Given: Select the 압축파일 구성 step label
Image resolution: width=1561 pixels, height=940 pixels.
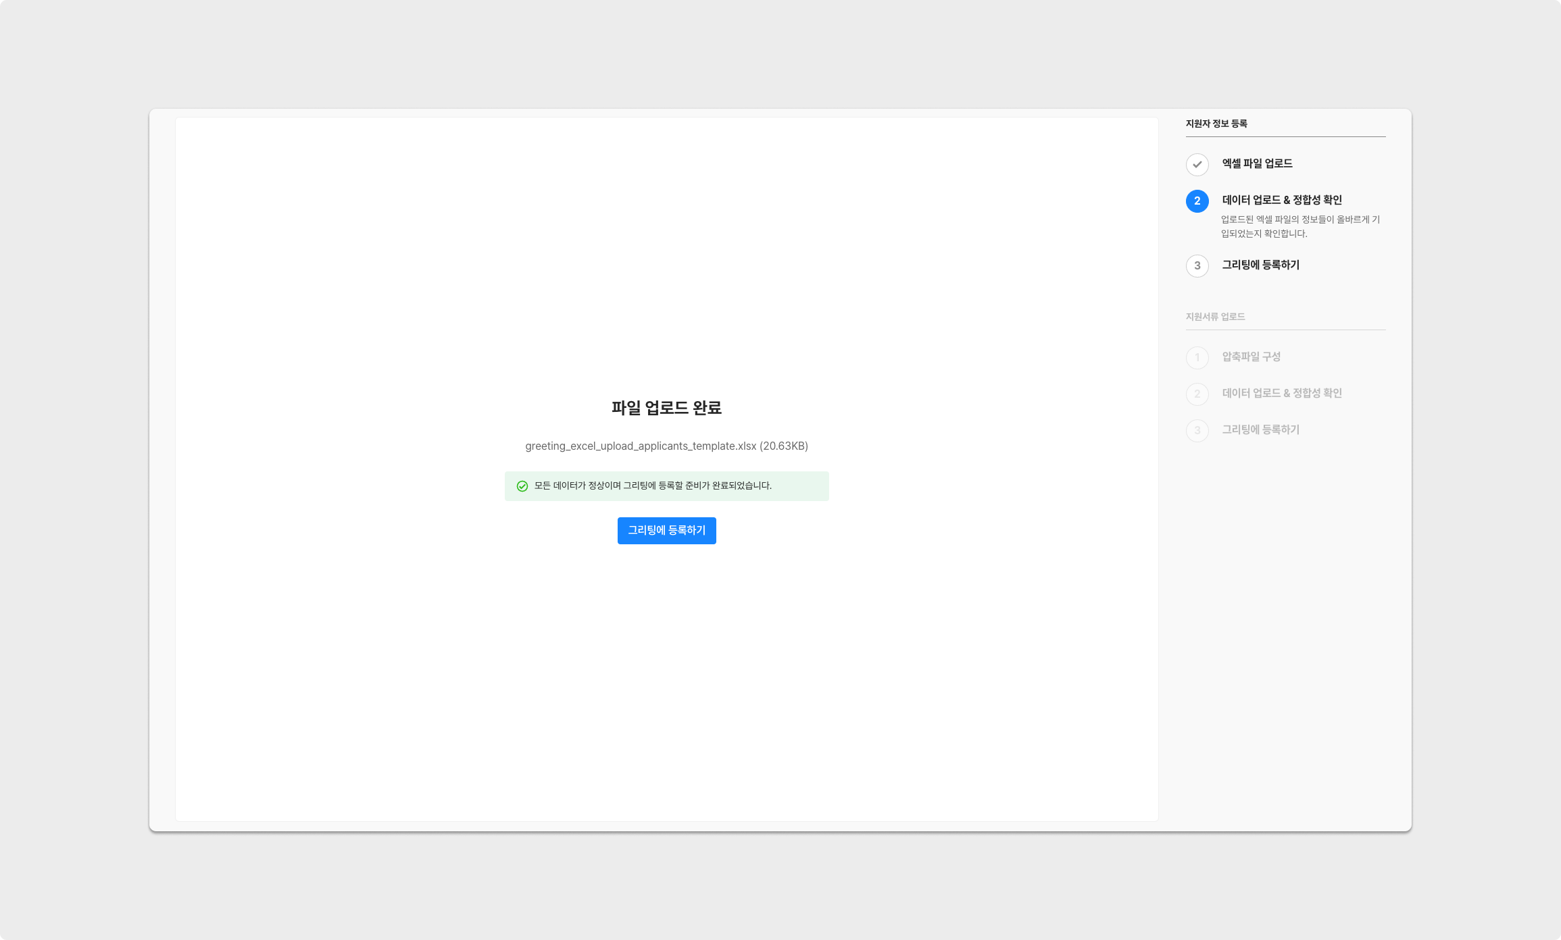Looking at the screenshot, I should [1251, 357].
